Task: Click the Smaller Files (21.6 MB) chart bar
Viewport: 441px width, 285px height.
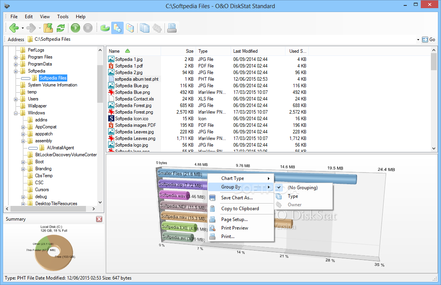Action: click(x=257, y=177)
